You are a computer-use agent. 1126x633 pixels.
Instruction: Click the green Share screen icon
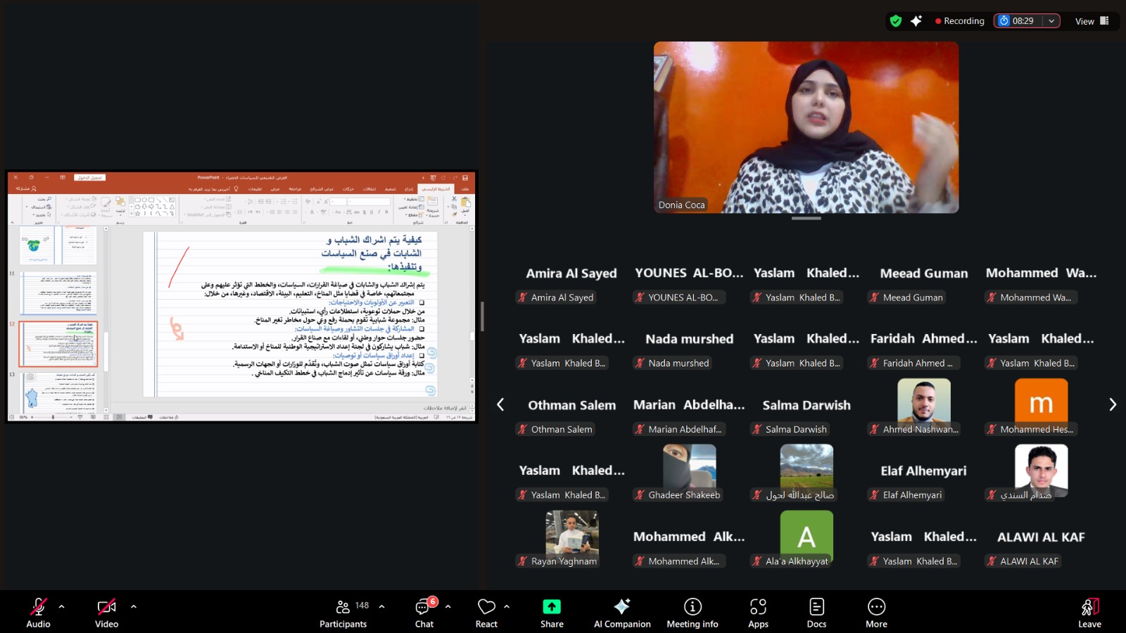[552, 606]
